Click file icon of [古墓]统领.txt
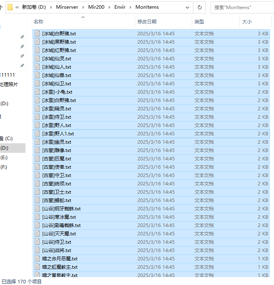Screen dimensions: 274x285 coord(37,184)
